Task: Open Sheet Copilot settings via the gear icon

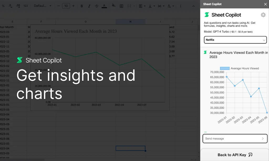Action: (263, 15)
